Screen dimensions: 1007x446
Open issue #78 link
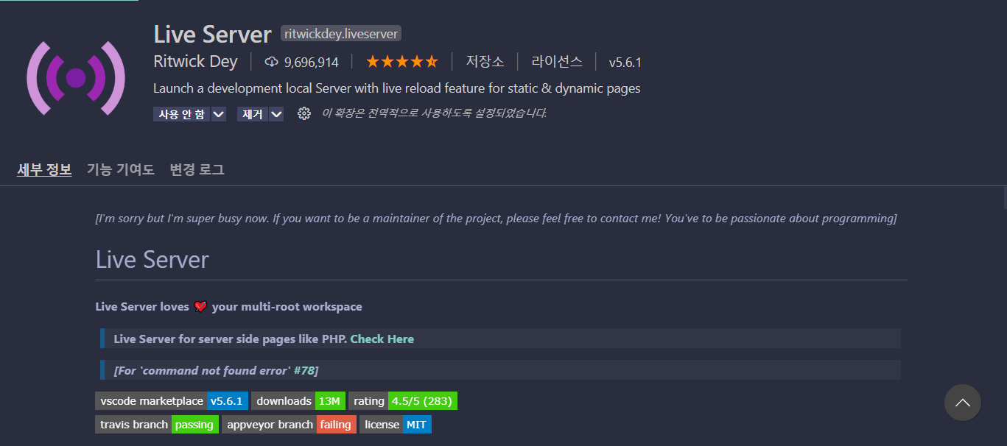click(304, 370)
